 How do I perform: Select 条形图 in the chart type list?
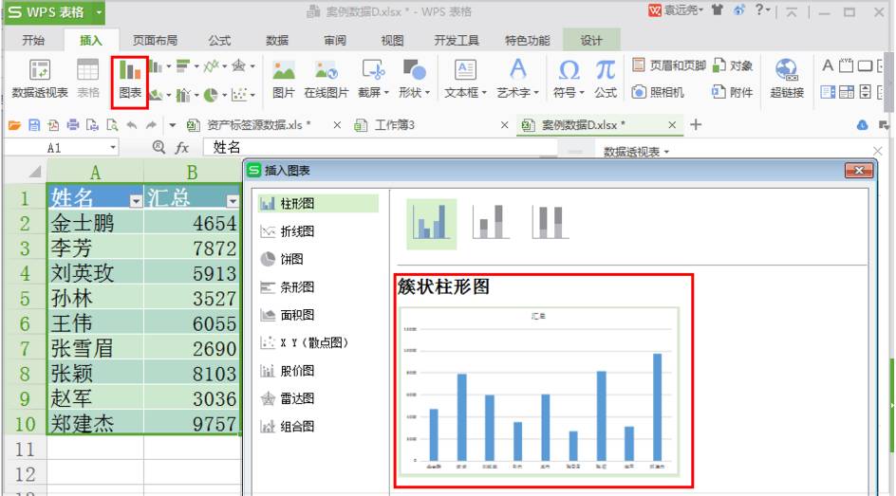click(318, 287)
